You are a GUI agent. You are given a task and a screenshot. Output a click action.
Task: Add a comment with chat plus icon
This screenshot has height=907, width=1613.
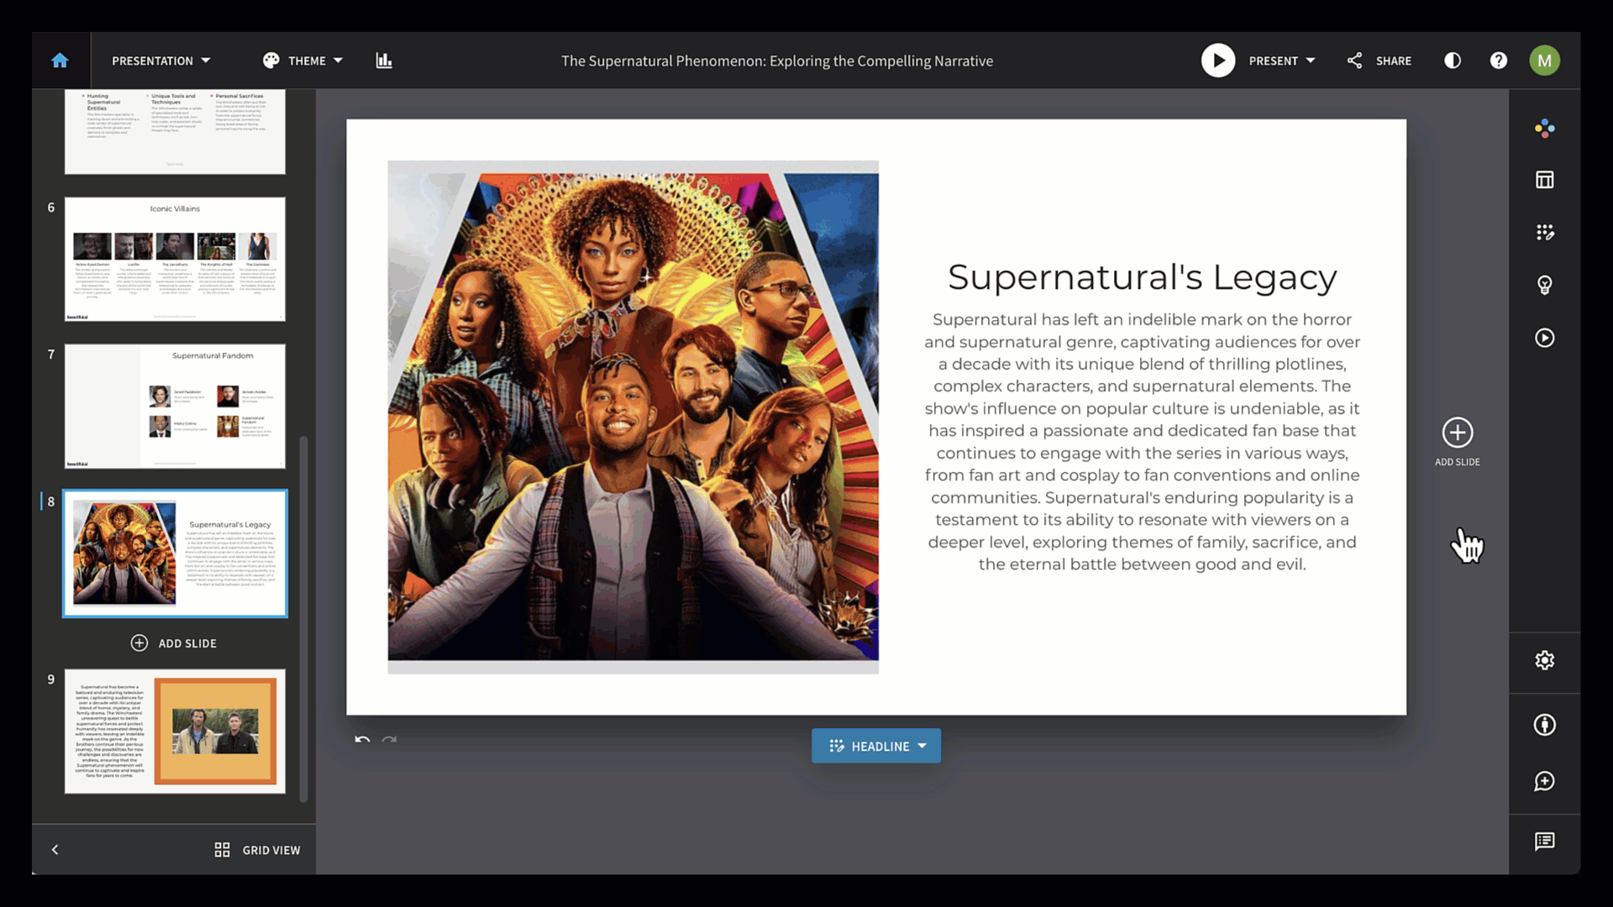click(x=1545, y=782)
